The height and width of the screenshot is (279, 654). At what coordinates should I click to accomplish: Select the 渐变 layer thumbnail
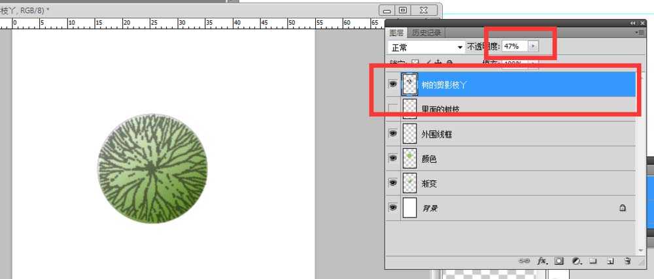[409, 182]
